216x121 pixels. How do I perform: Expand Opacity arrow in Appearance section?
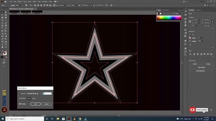coord(205,41)
